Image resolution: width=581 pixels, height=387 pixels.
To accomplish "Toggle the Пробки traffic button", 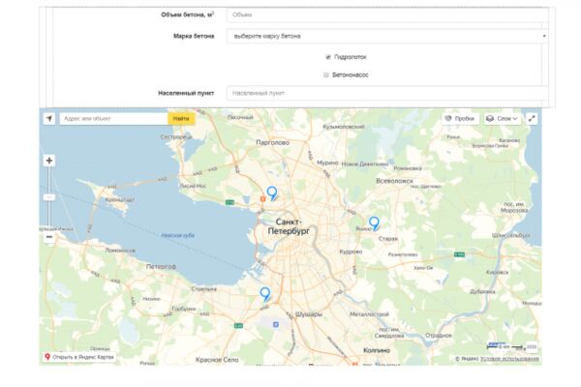I will tap(460, 118).
